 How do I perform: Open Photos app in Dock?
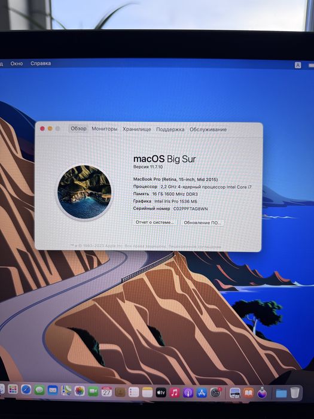click(x=80, y=391)
